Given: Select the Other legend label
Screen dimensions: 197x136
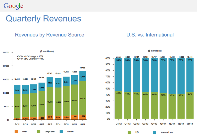Looking at the screenshot, I should click(24, 131).
